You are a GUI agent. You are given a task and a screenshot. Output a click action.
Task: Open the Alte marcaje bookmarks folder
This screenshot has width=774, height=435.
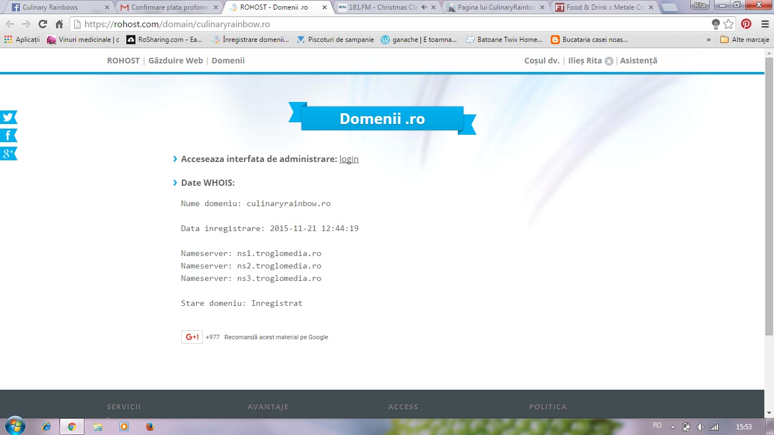745,40
